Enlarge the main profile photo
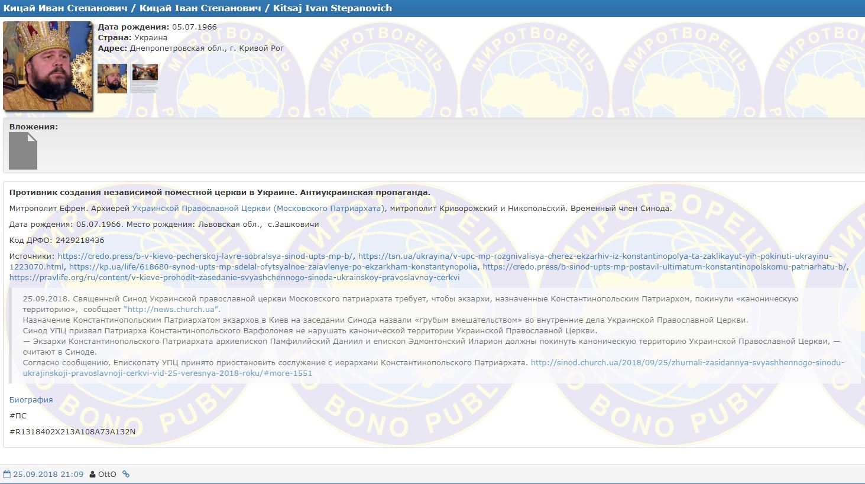 pyautogui.click(x=48, y=66)
